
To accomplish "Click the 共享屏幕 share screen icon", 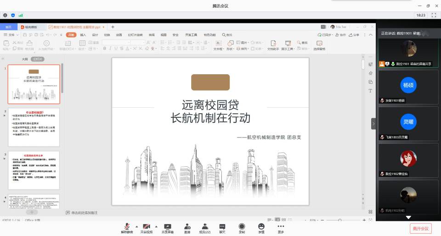I will pos(167,226).
